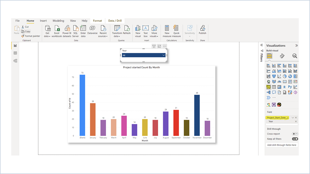310x174 pixels.
Task: Select the Python visual icon
Action: 290,87
